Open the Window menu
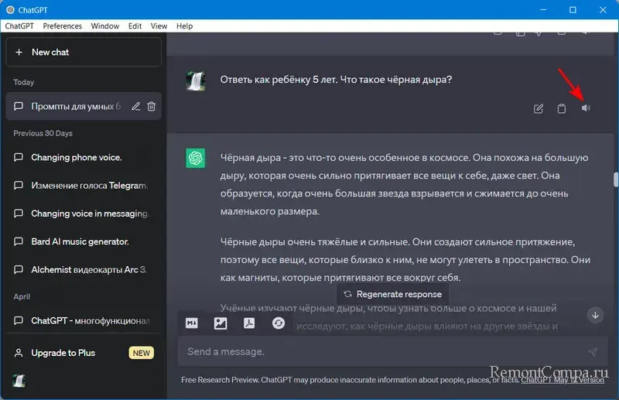The image size is (619, 400). 104,26
